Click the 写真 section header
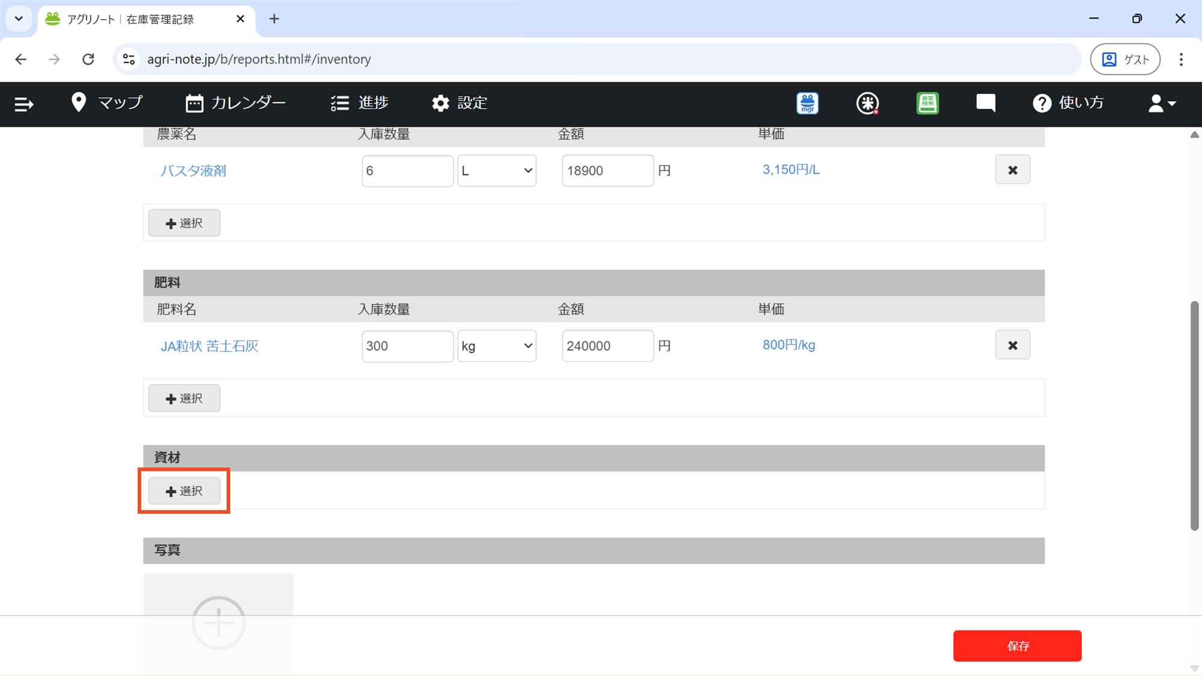1202x676 pixels. 594,550
